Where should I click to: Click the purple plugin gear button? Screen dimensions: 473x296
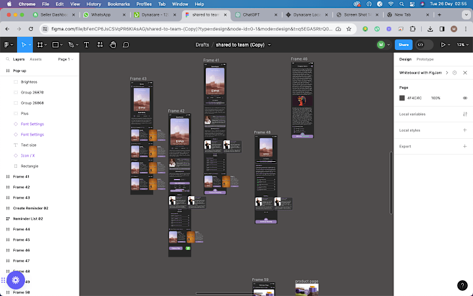[x=16, y=280]
